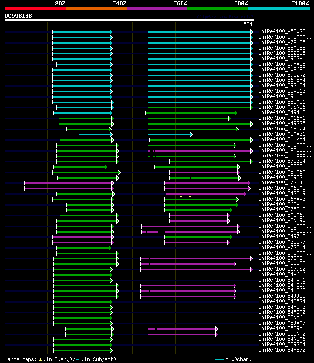Select the UniRef100_B0WWT3 label
Image resolution: width=314 pixels, height=363 pixels.
point(282,264)
